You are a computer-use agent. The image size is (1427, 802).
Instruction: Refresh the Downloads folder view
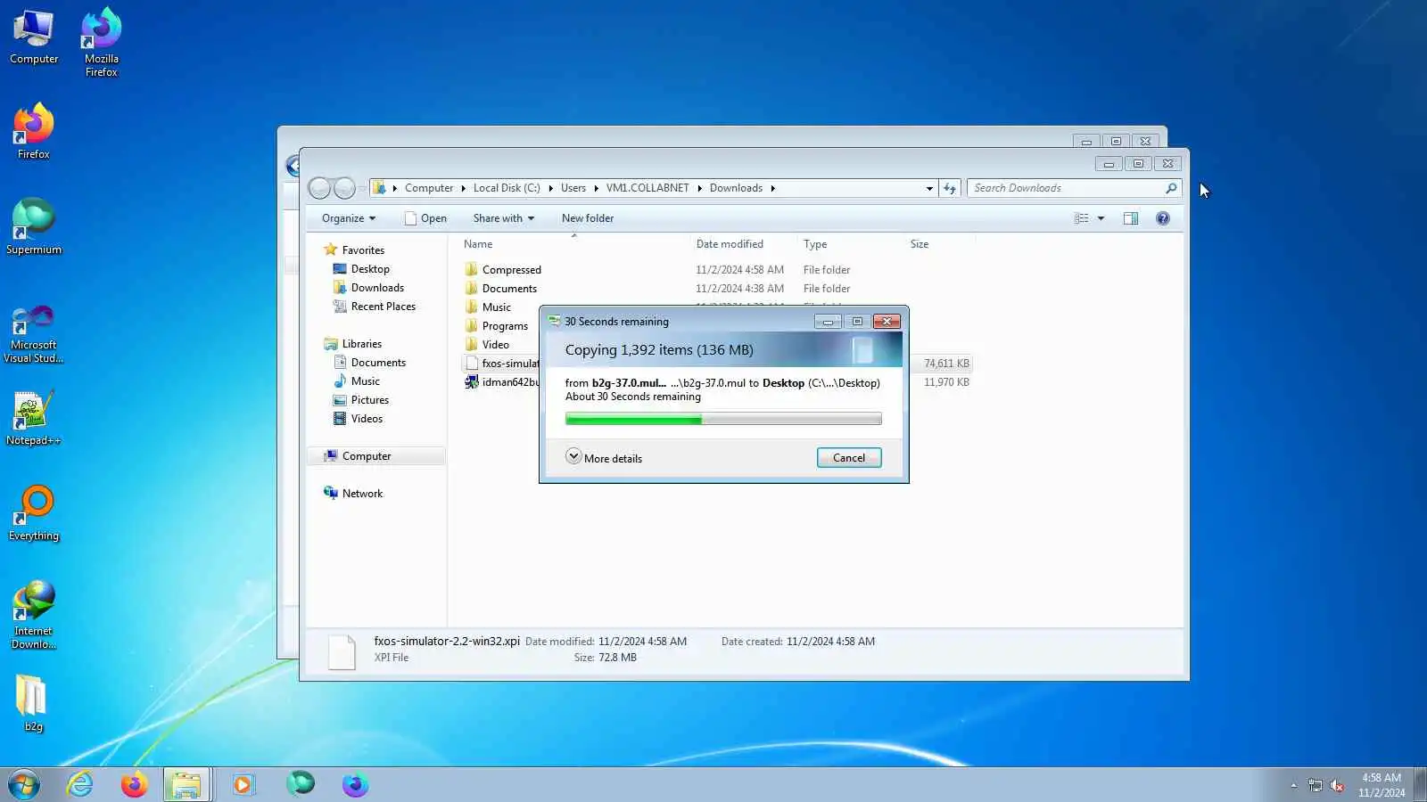(950, 188)
